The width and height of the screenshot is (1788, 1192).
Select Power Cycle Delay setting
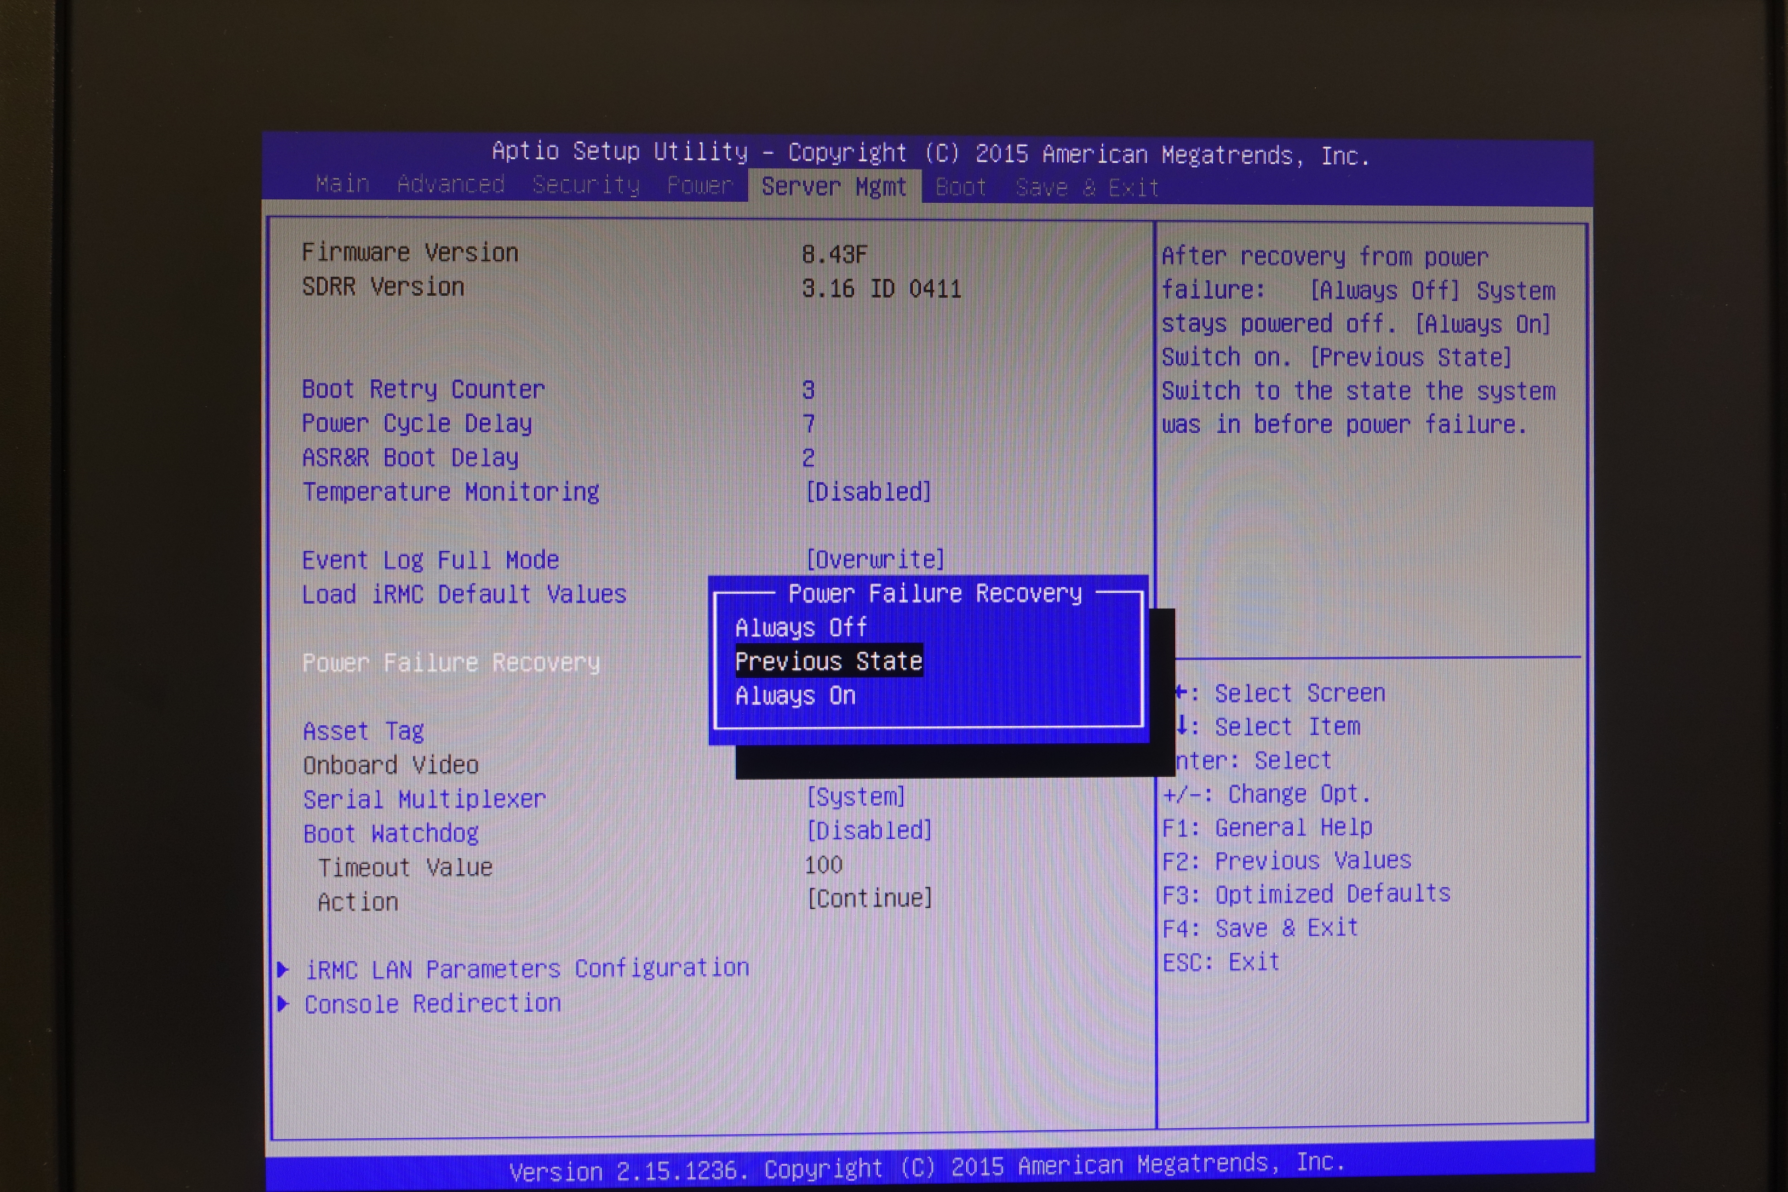(417, 424)
